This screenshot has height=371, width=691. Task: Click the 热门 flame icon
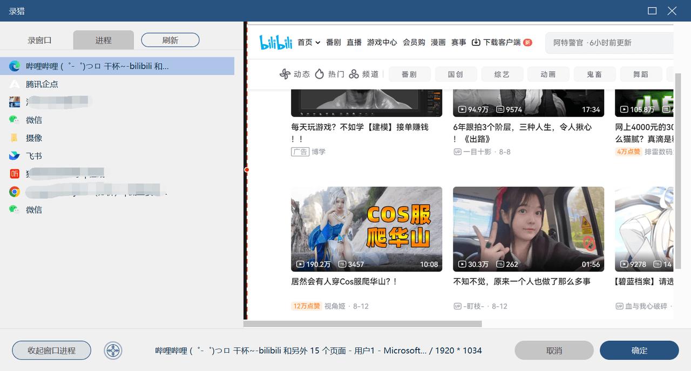[319, 74]
